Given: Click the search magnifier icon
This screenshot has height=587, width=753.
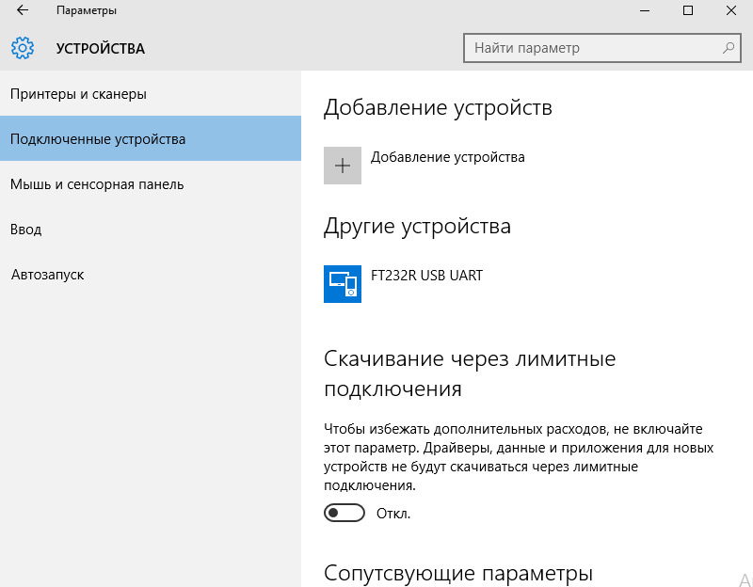Looking at the screenshot, I should tap(729, 48).
